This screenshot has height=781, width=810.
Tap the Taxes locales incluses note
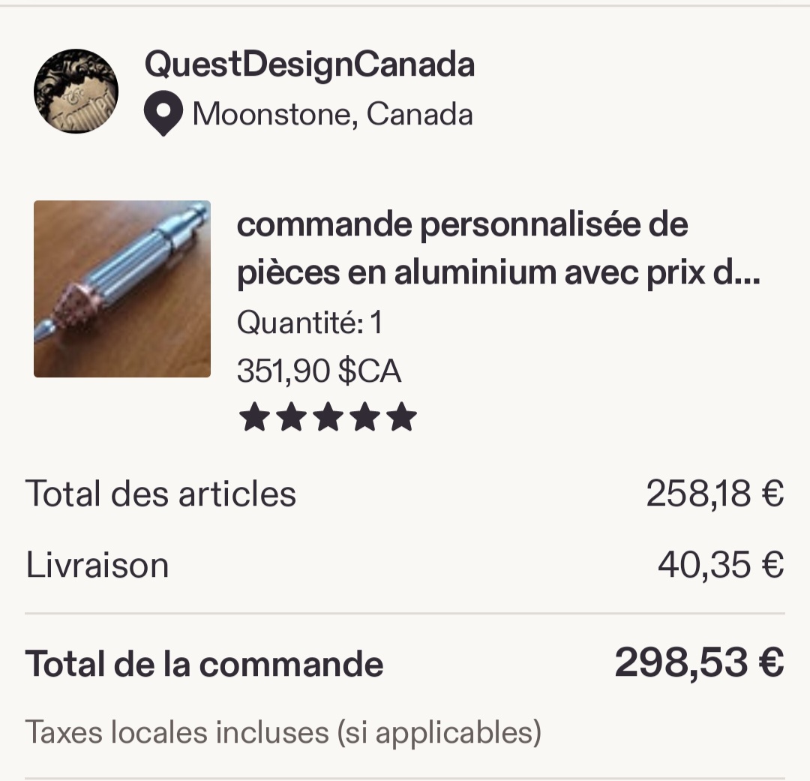pyautogui.click(x=283, y=732)
